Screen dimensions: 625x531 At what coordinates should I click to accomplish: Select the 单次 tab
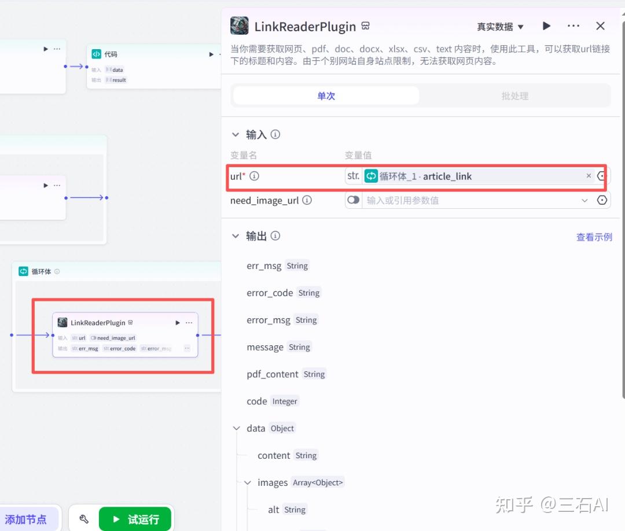pyautogui.click(x=326, y=96)
